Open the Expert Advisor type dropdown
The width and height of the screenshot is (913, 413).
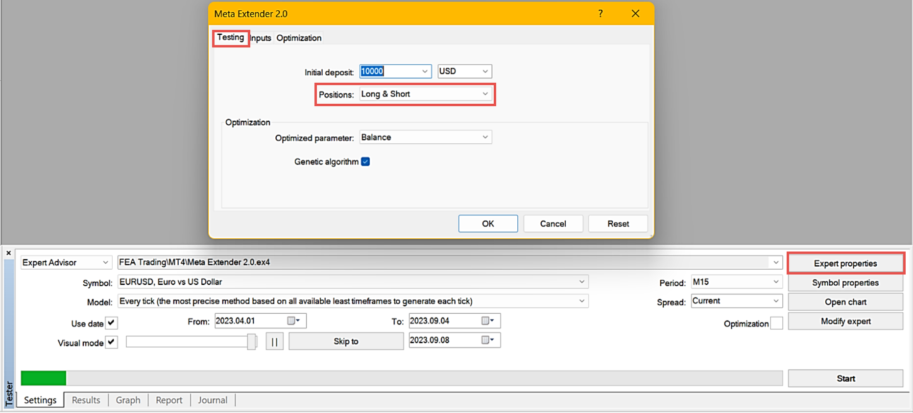pyautogui.click(x=105, y=262)
